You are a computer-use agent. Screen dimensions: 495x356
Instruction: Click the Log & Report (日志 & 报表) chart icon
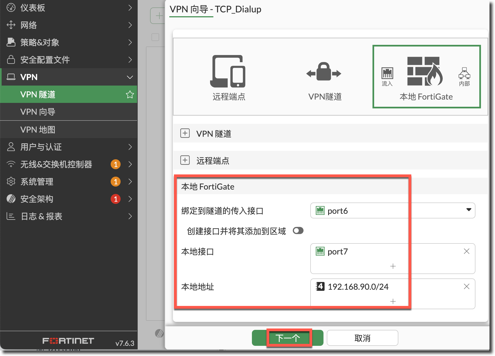[11, 216]
